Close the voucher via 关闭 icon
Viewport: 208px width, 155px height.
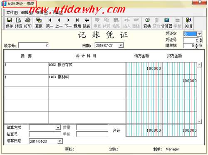coord(188,23)
